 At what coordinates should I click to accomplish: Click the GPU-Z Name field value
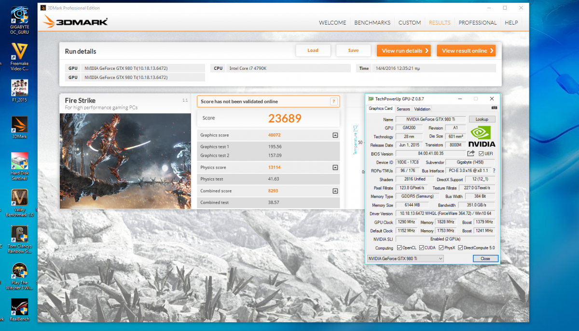(431, 119)
